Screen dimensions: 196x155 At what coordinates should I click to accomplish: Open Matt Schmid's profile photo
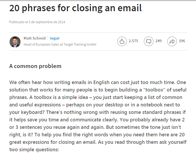[15, 42]
